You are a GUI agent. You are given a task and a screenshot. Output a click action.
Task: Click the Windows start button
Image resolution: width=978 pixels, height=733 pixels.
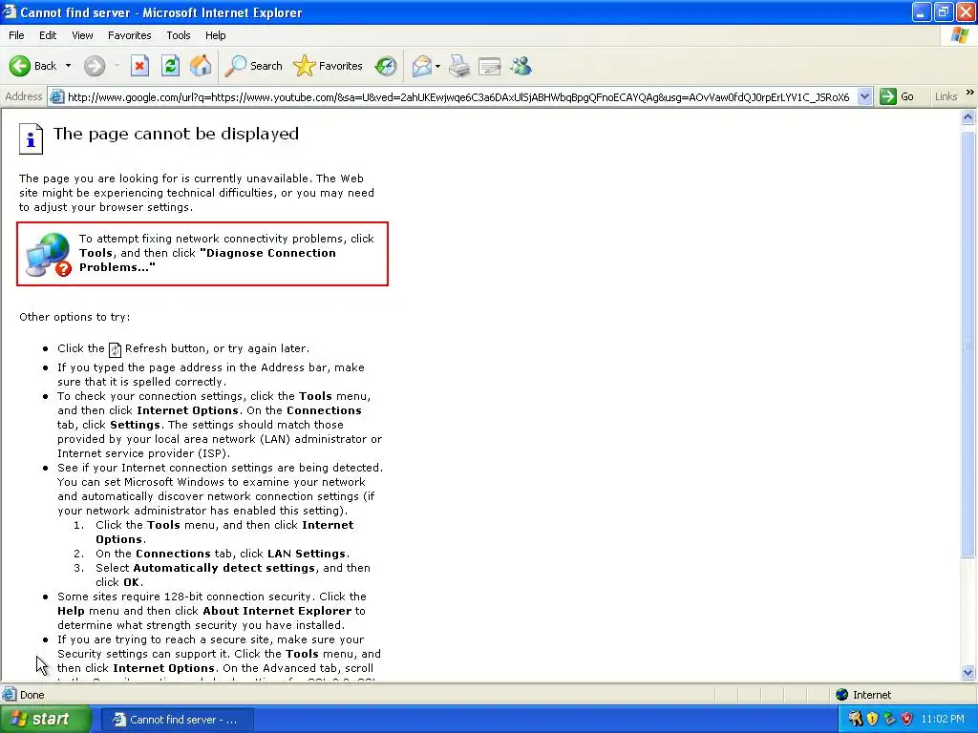pos(45,720)
